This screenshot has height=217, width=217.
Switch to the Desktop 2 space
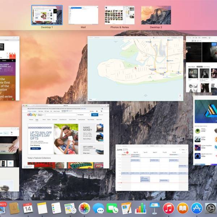156,15
